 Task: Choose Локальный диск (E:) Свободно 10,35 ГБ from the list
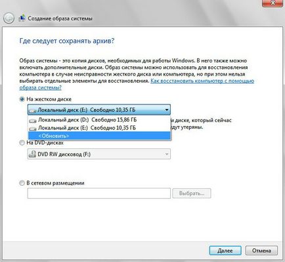pos(99,128)
